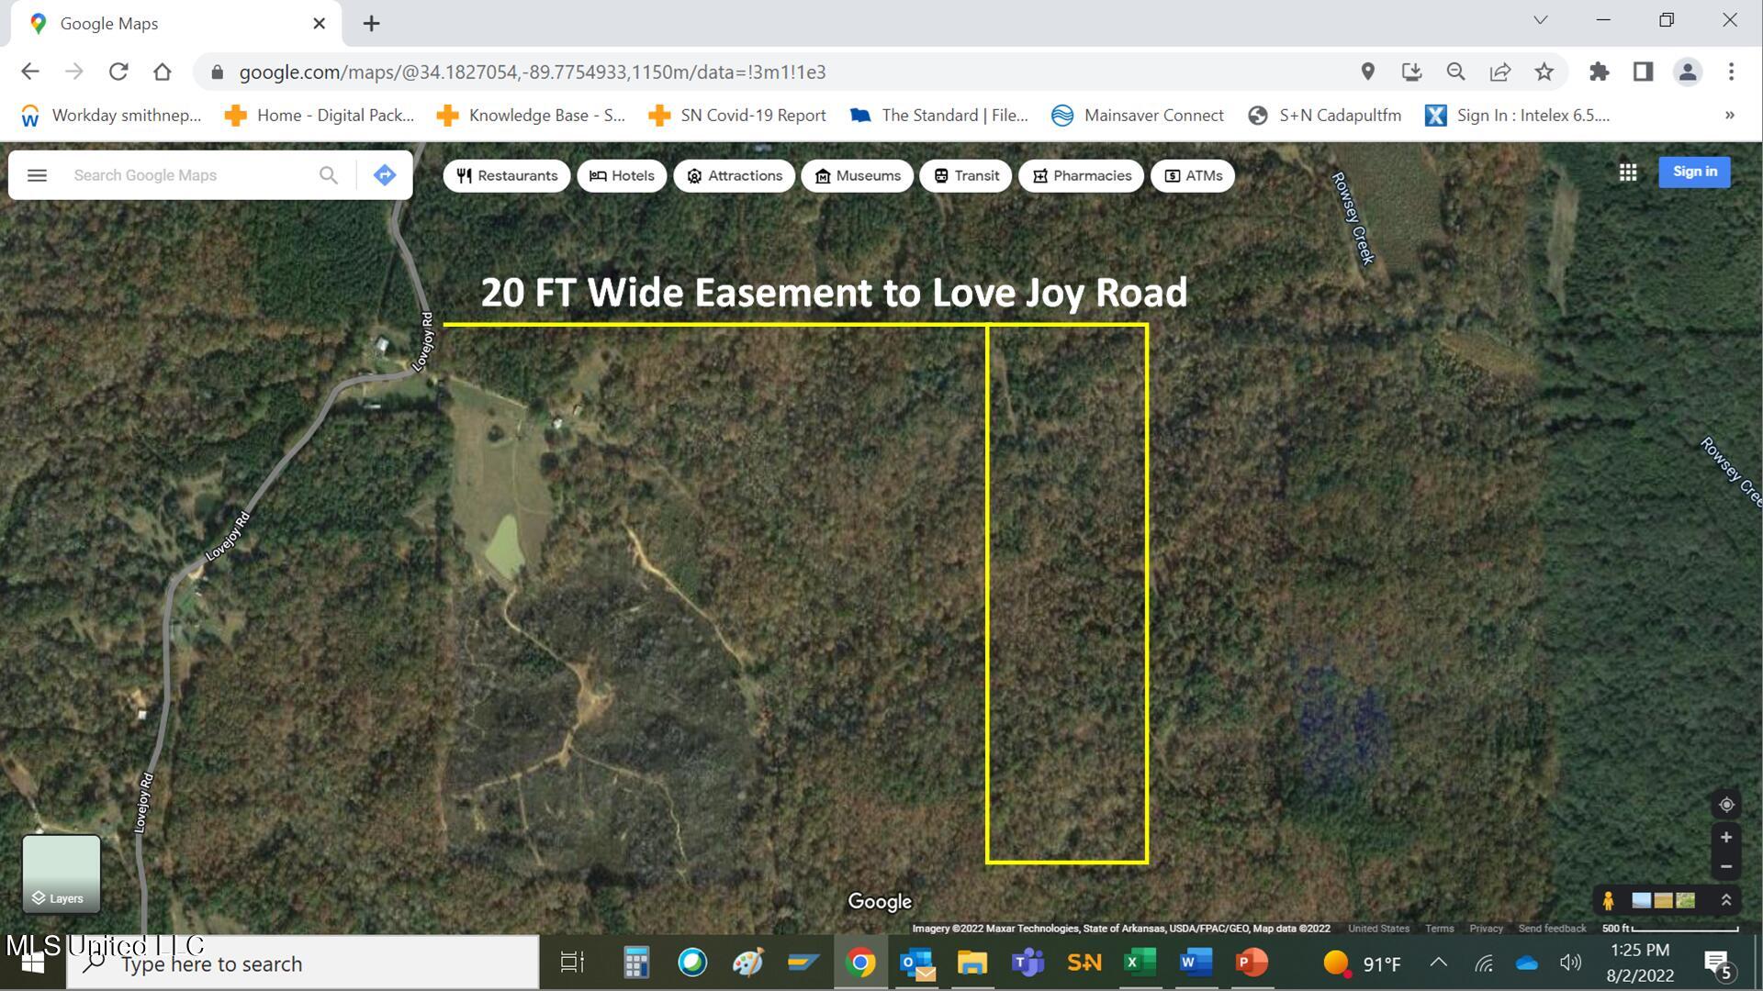This screenshot has height=991, width=1763.
Task: Open the Google apps grid
Action: (1628, 173)
